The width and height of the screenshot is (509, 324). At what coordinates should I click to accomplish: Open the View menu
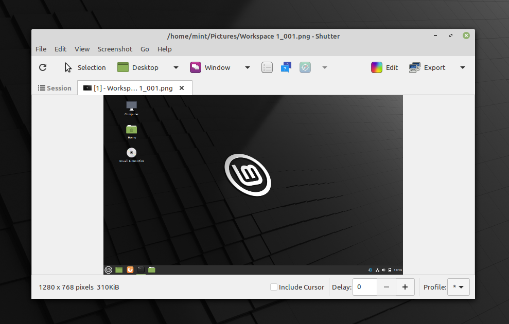point(82,49)
